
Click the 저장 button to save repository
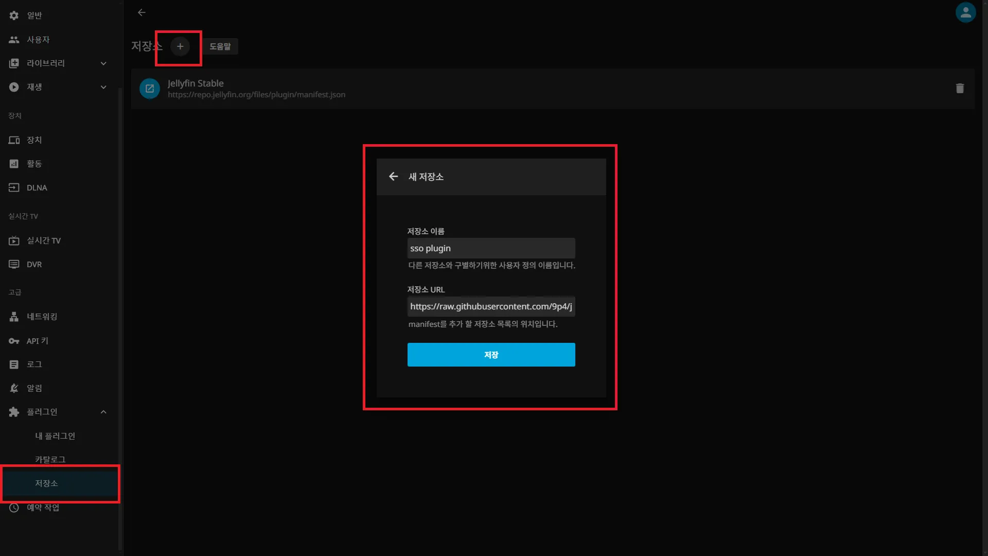tap(490, 354)
